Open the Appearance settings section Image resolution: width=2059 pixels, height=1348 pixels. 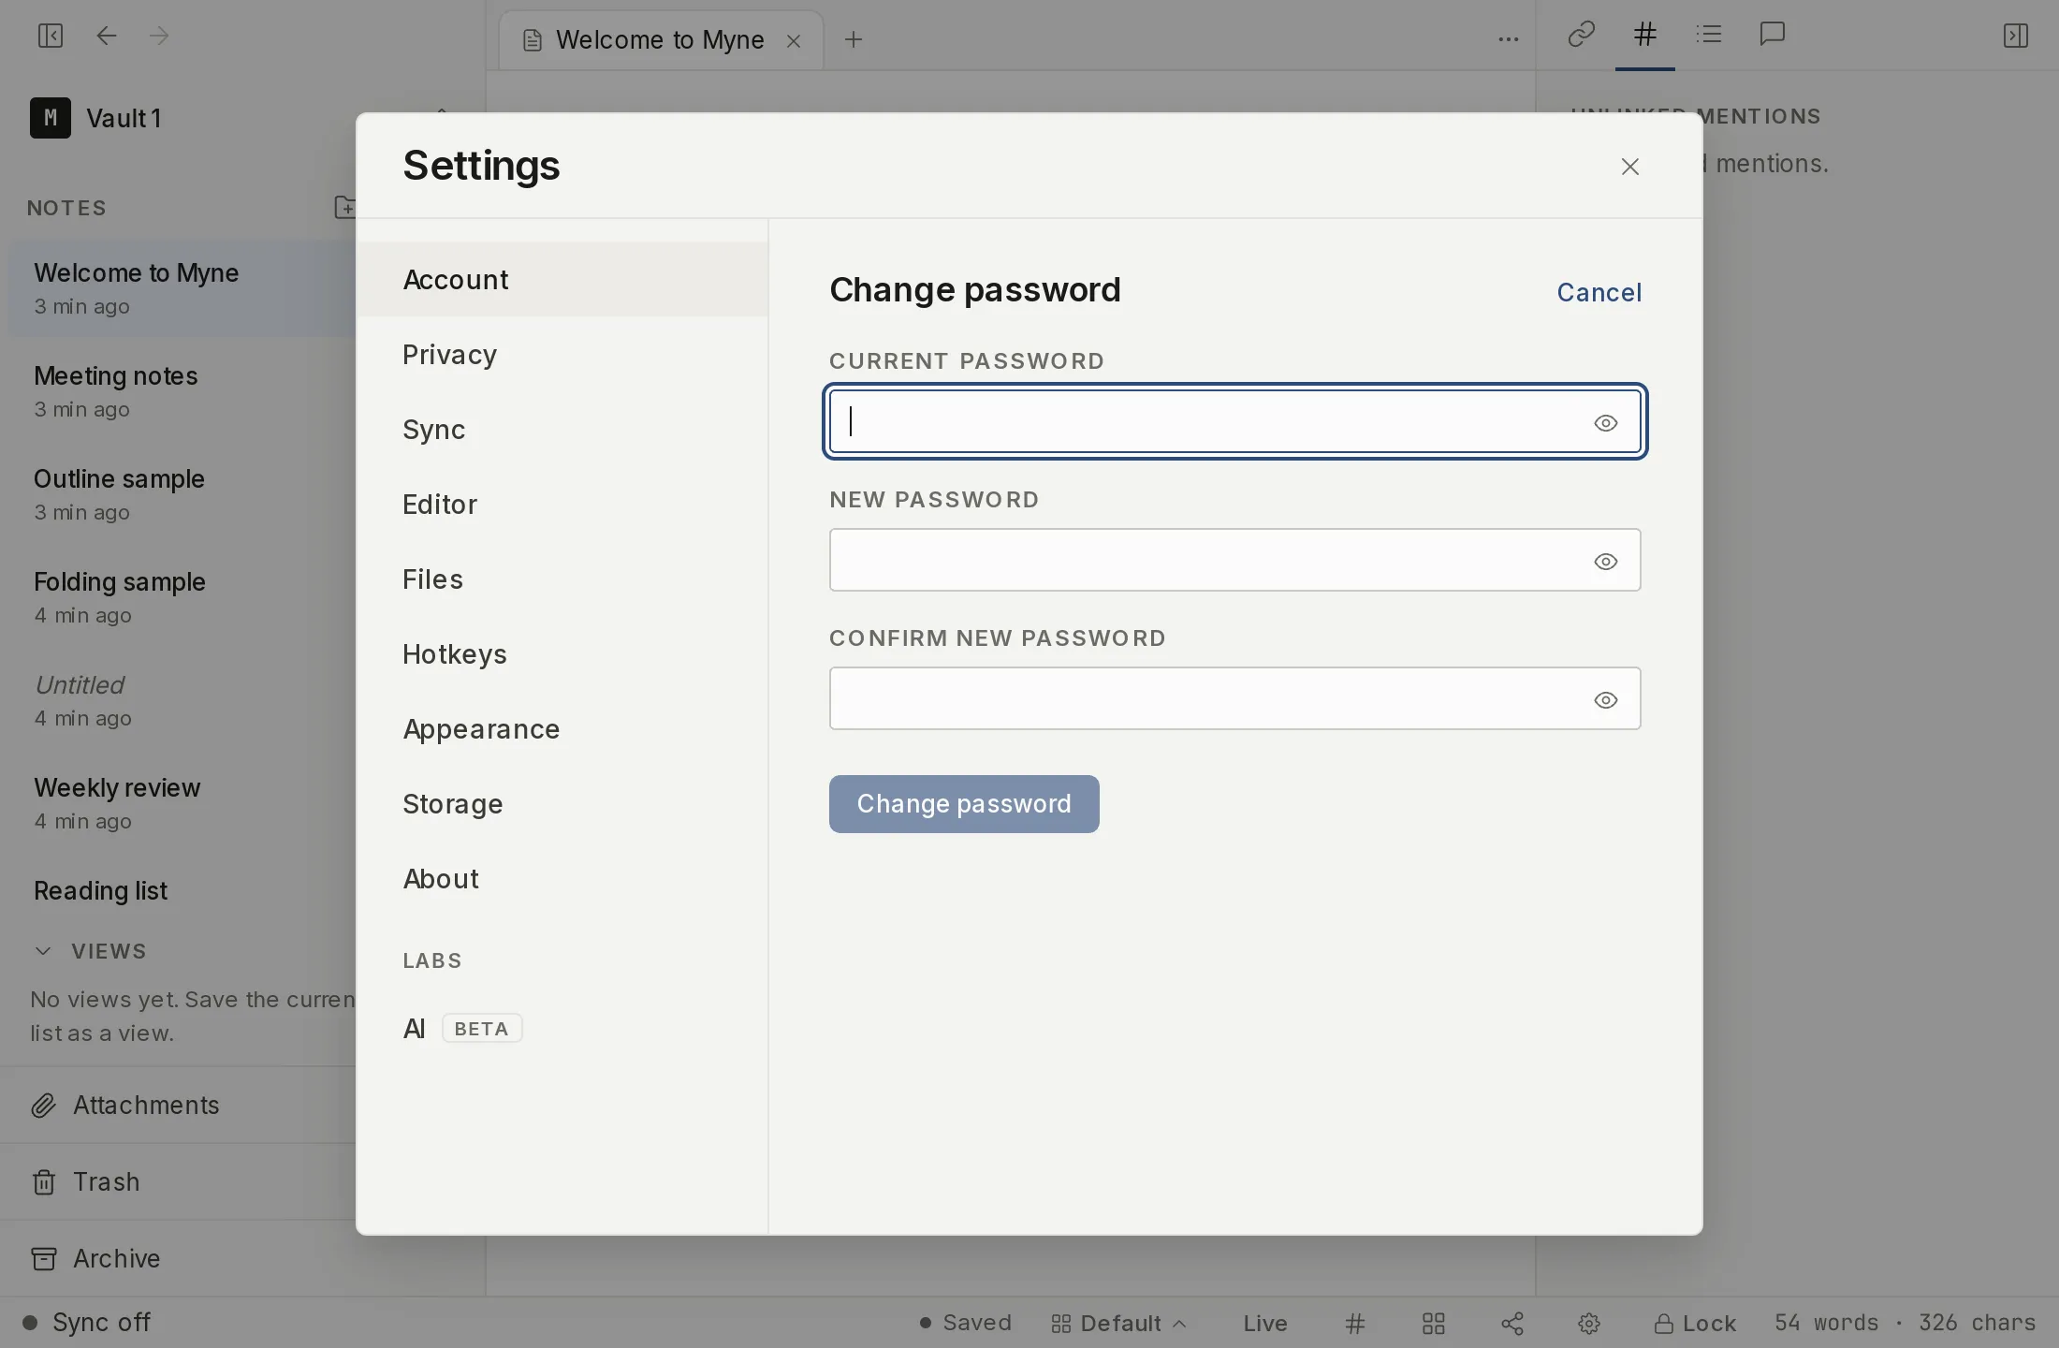(x=562, y=729)
